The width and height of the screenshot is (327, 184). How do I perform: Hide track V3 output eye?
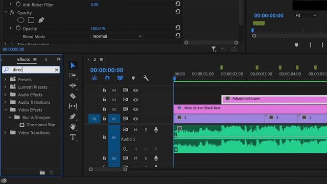point(135,100)
